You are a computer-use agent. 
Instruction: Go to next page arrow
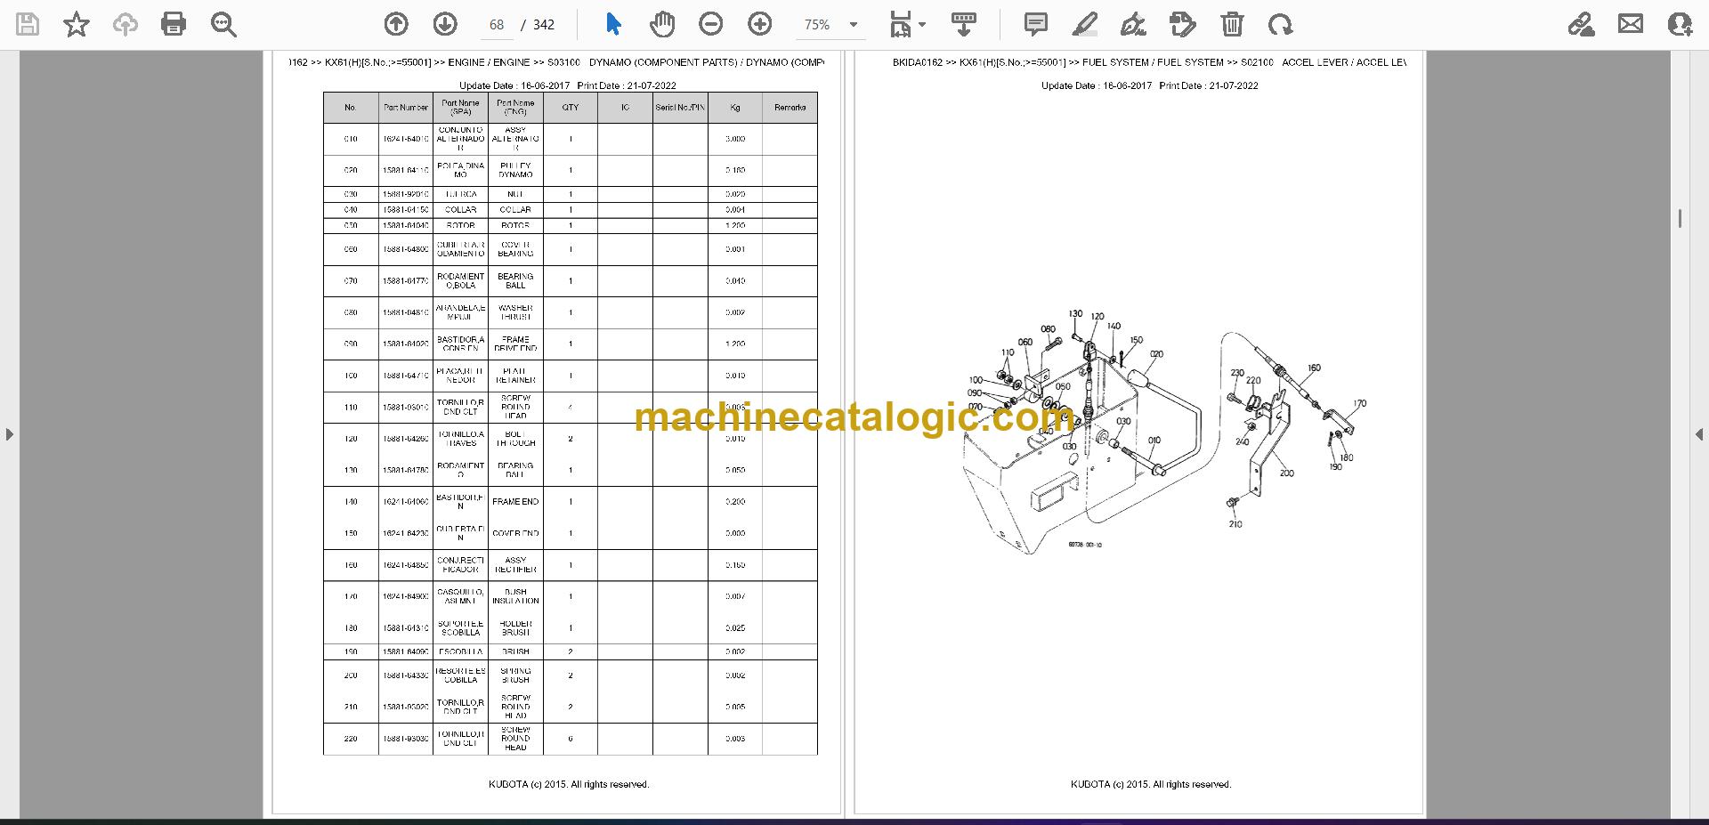(445, 25)
